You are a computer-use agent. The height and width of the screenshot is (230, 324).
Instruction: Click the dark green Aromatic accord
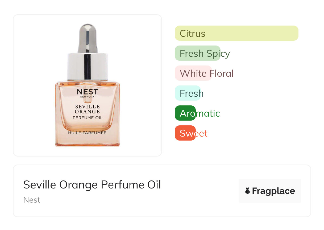pos(185,113)
